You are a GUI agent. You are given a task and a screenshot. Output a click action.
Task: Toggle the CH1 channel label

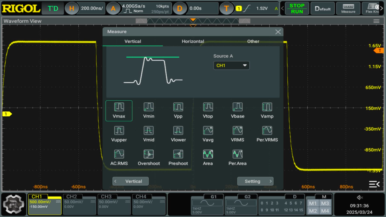[x=37, y=197]
